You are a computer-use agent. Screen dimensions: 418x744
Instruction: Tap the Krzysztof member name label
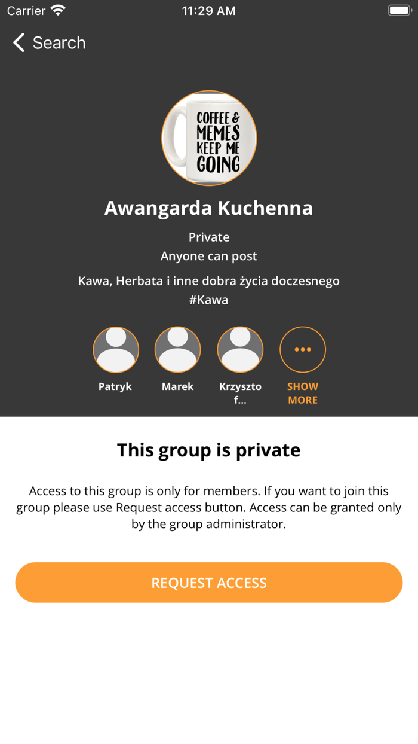(x=240, y=393)
